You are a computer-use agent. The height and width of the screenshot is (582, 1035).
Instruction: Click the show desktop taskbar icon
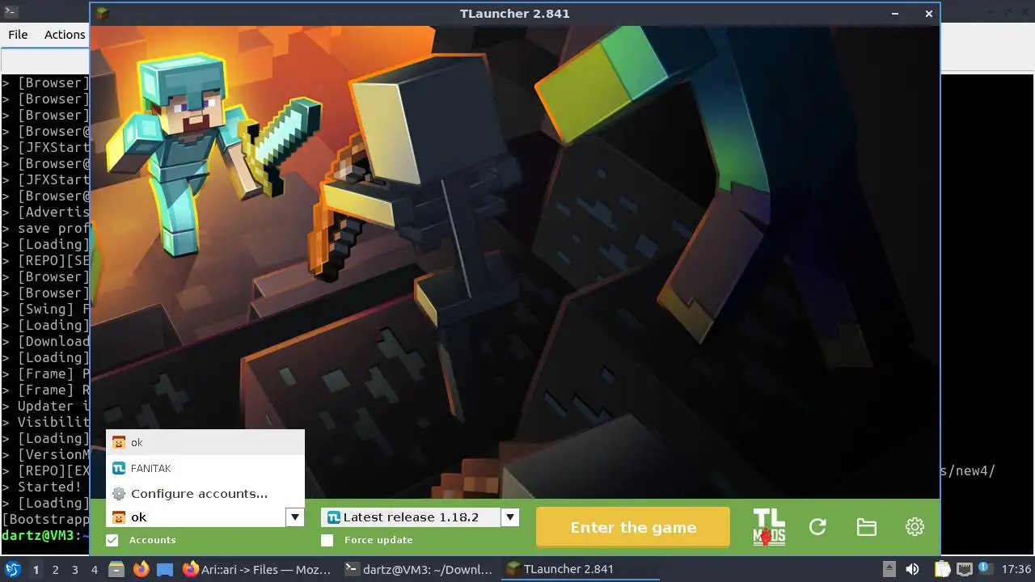(x=165, y=569)
